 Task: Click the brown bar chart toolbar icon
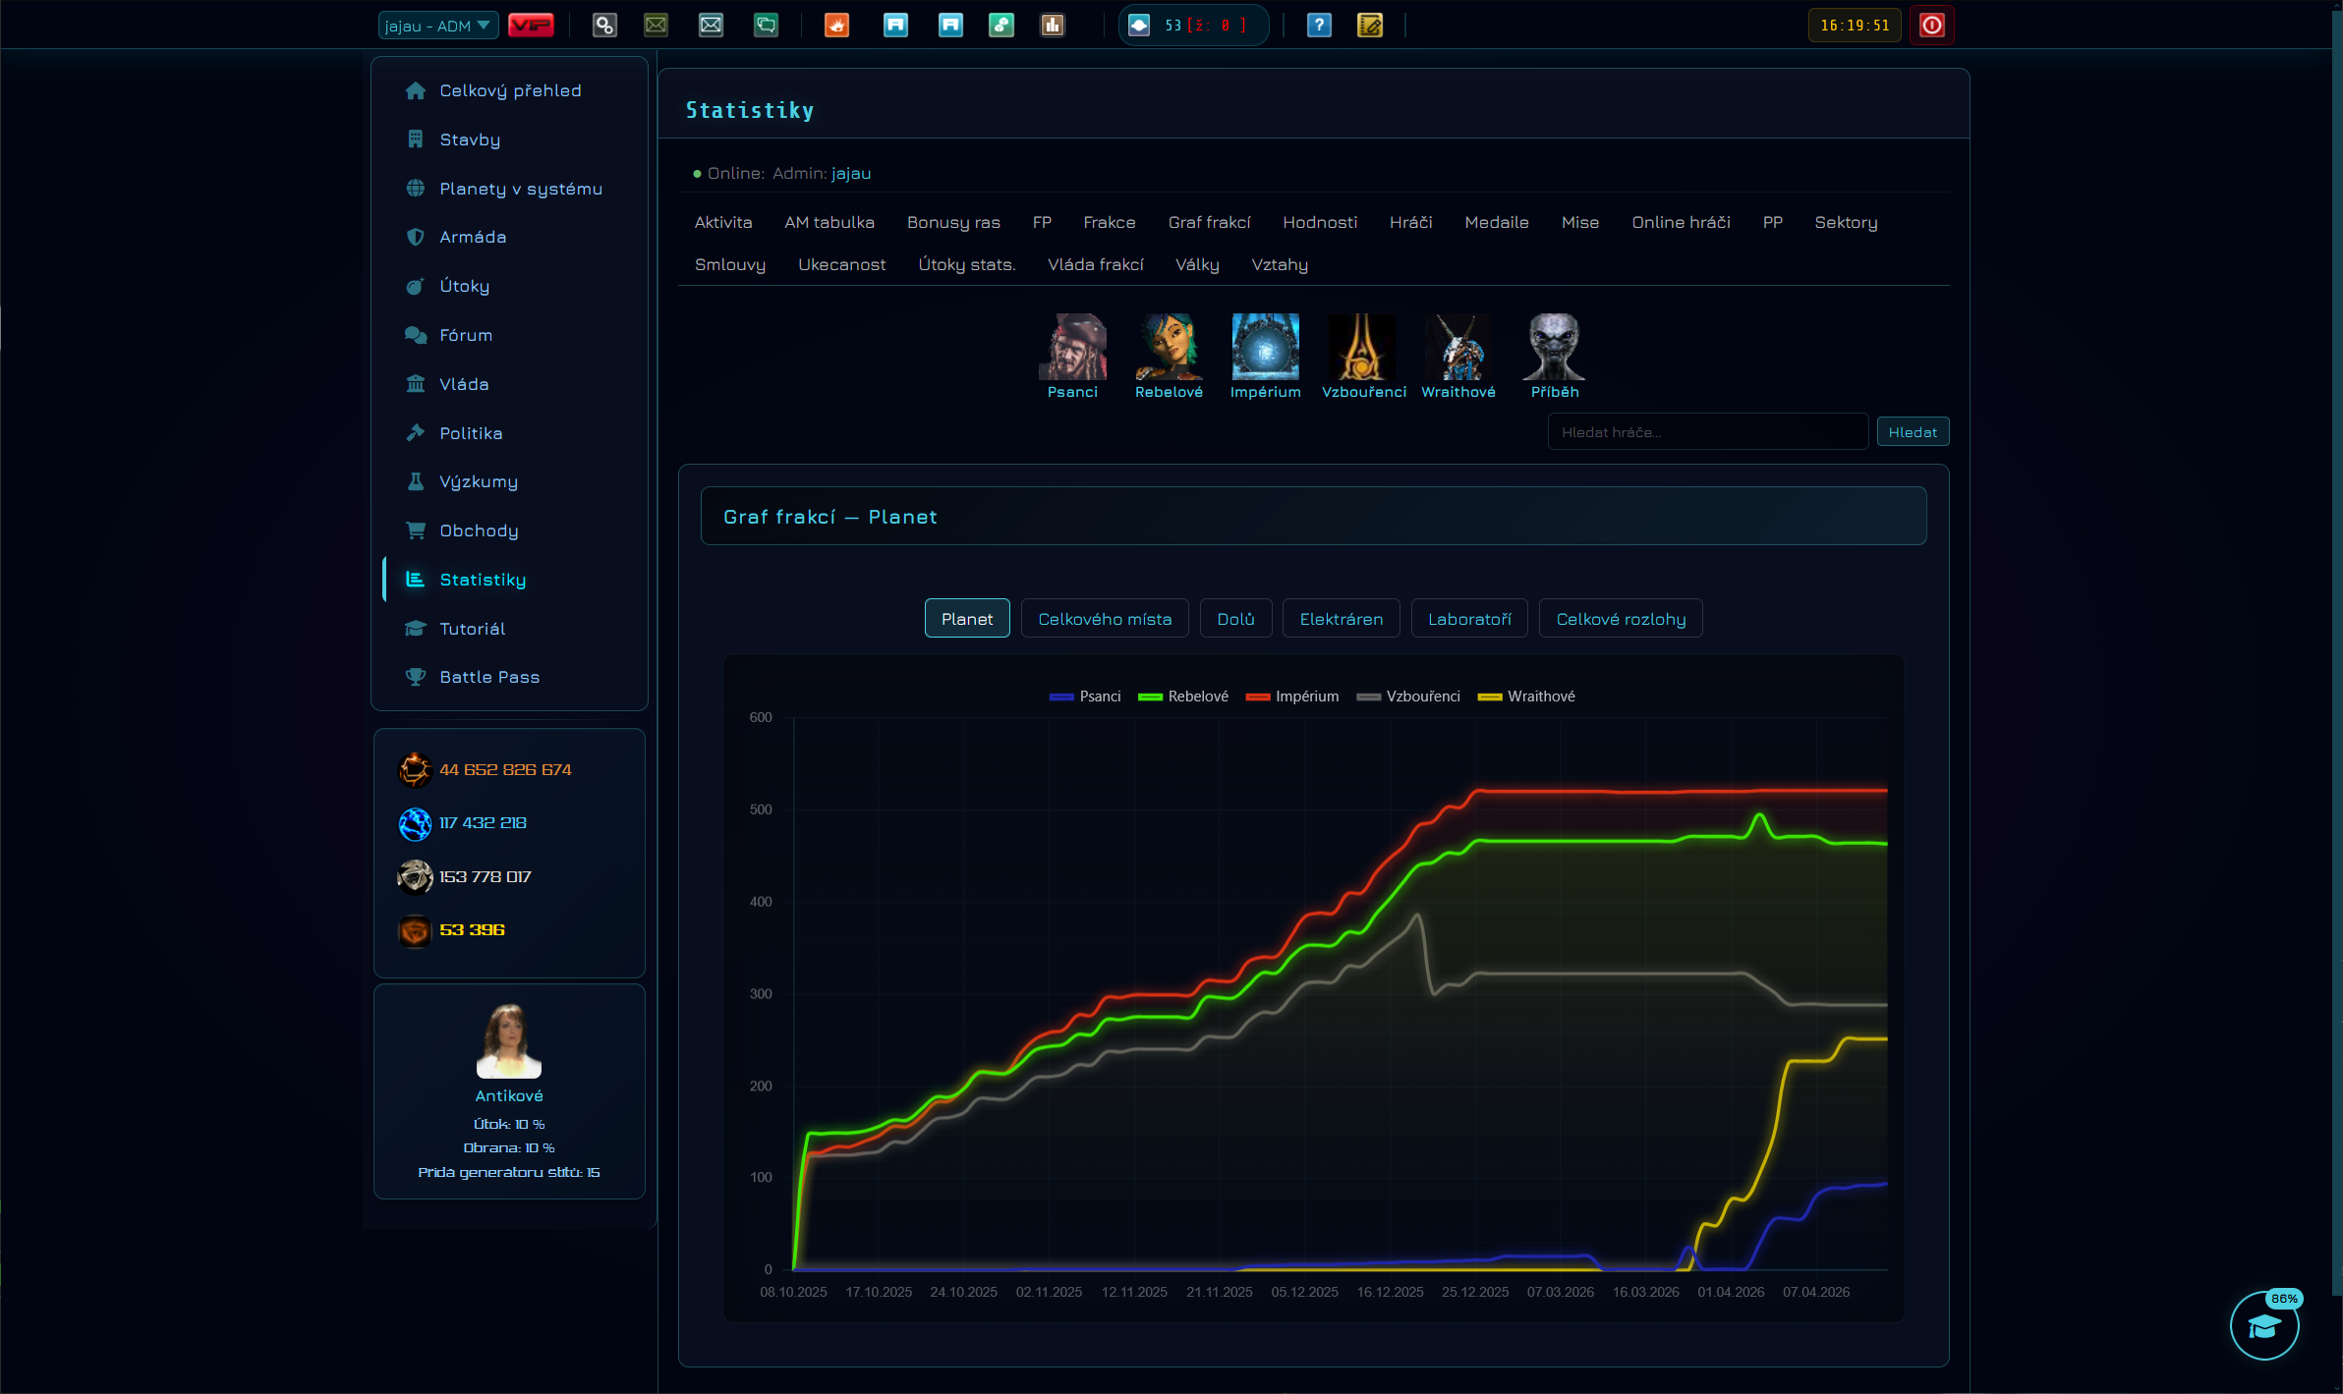point(1053,26)
